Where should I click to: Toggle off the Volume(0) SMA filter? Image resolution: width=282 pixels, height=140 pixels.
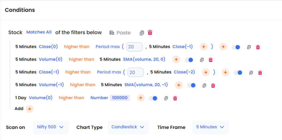189,60
